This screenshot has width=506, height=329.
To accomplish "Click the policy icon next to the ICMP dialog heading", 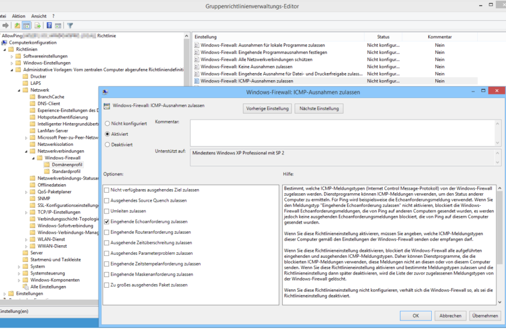I will click(x=107, y=106).
